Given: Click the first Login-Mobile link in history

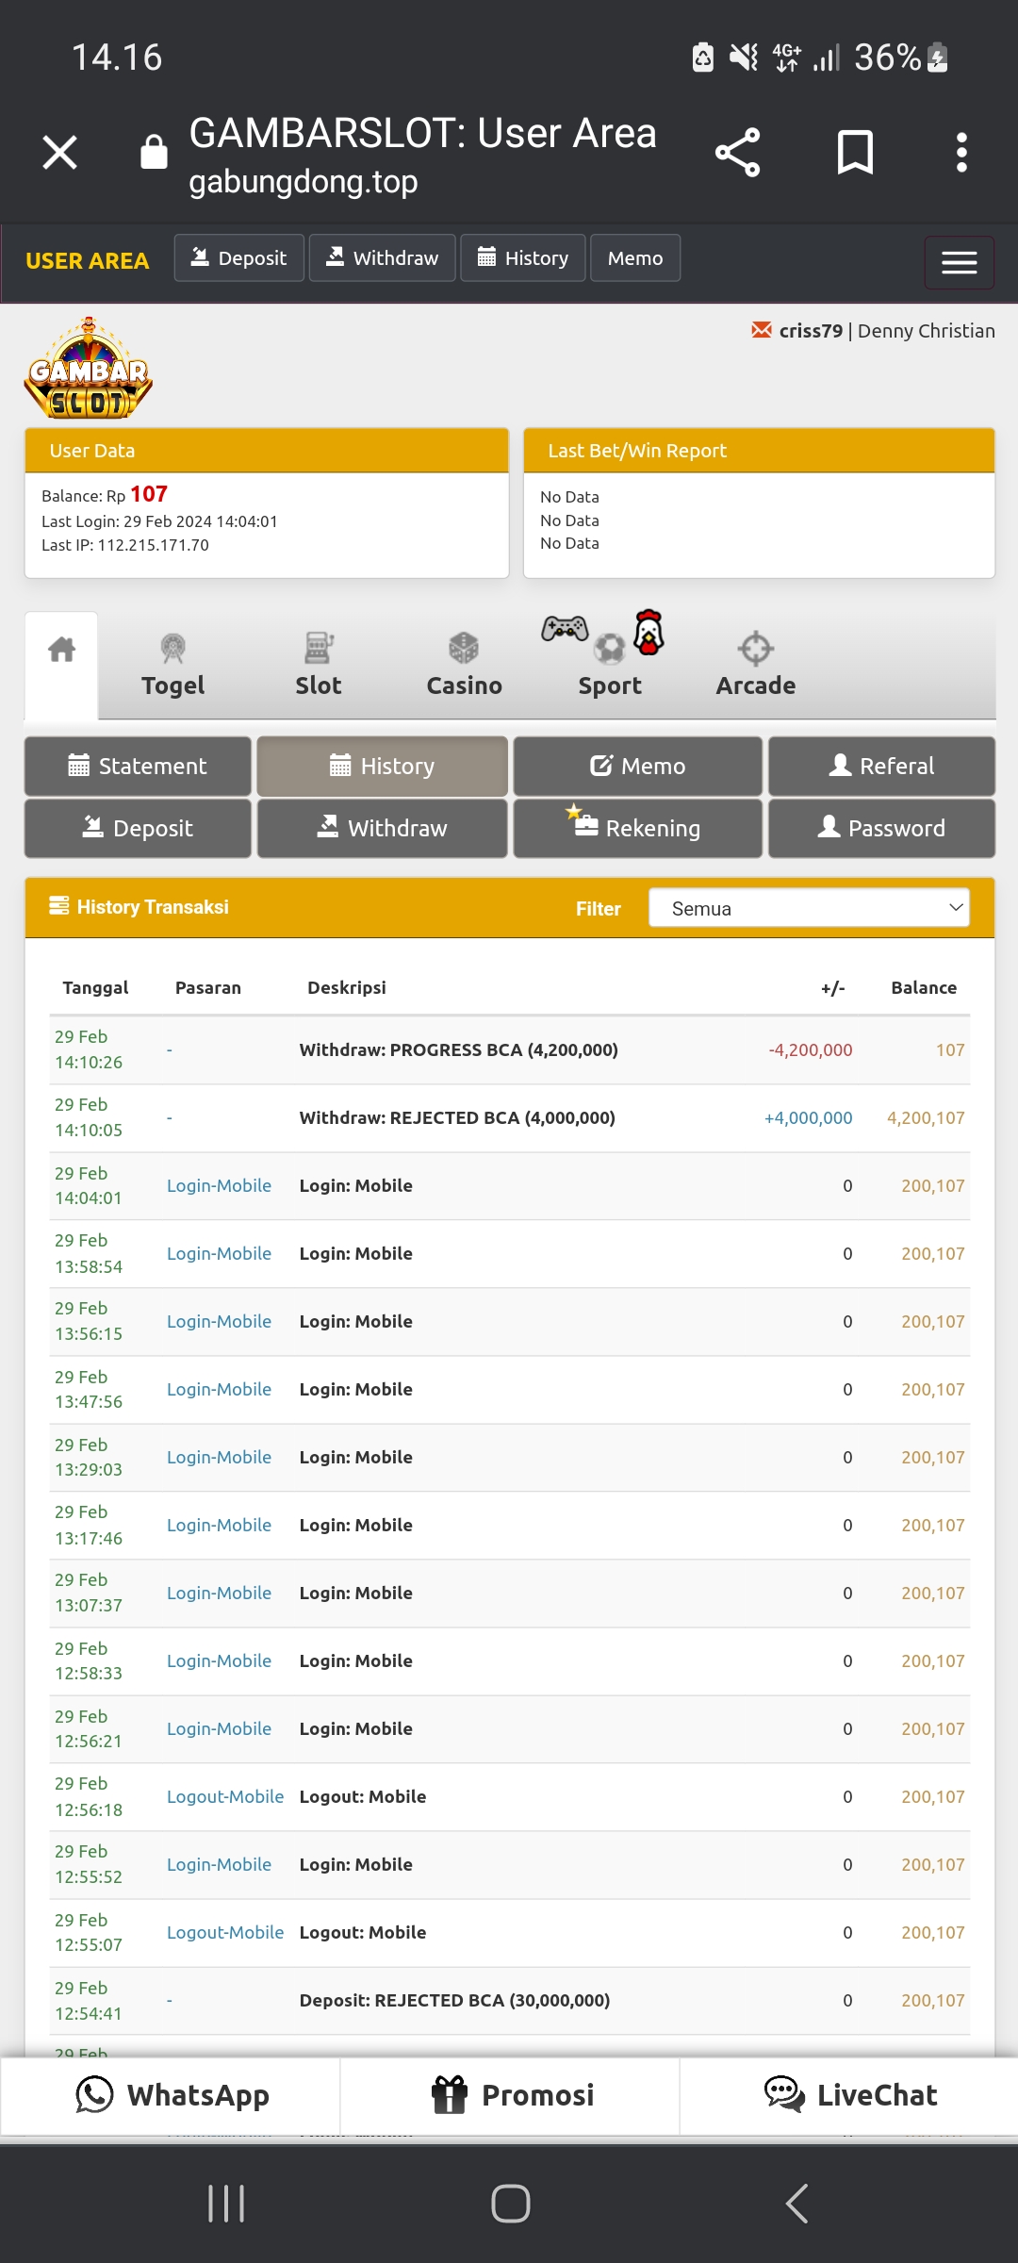Looking at the screenshot, I should coord(219,1185).
